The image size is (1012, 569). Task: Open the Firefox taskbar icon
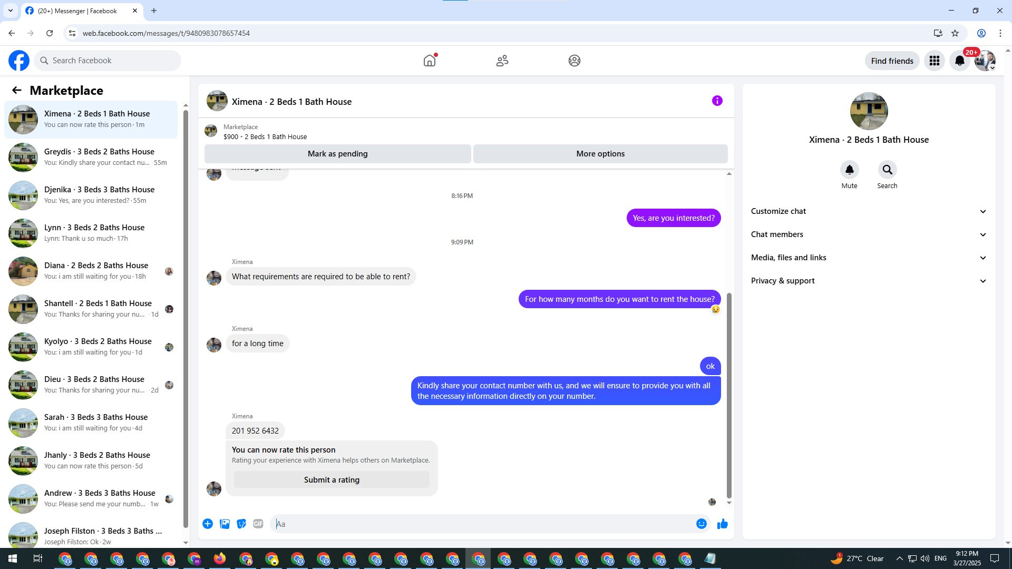coord(220,558)
